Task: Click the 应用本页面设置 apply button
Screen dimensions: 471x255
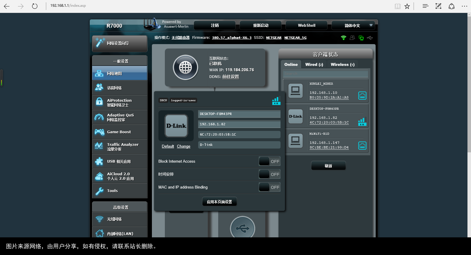Action: coord(219,202)
